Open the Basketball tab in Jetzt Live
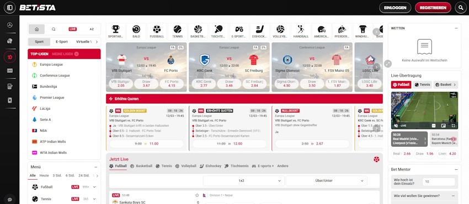Viewport: 469px width, 204px height. (x=142, y=166)
